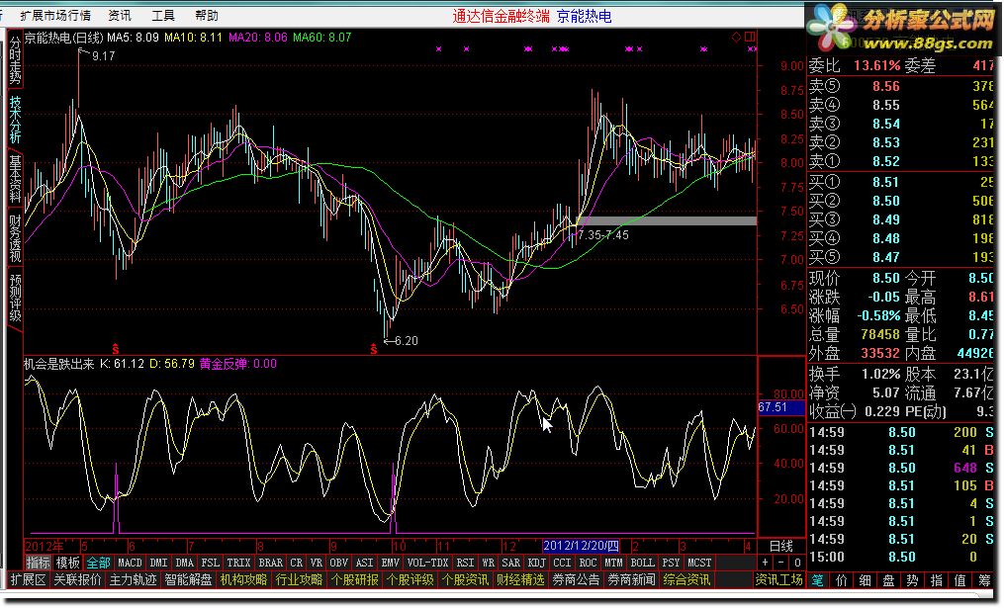Select the 价 quote panel tab
Image resolution: width=1004 pixels, height=608 pixels.
coord(842,580)
